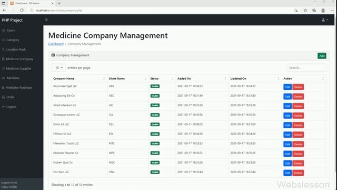The height and width of the screenshot is (190, 337).
Task: Edit the Nullam Quis Co row
Action: [x=288, y=163]
